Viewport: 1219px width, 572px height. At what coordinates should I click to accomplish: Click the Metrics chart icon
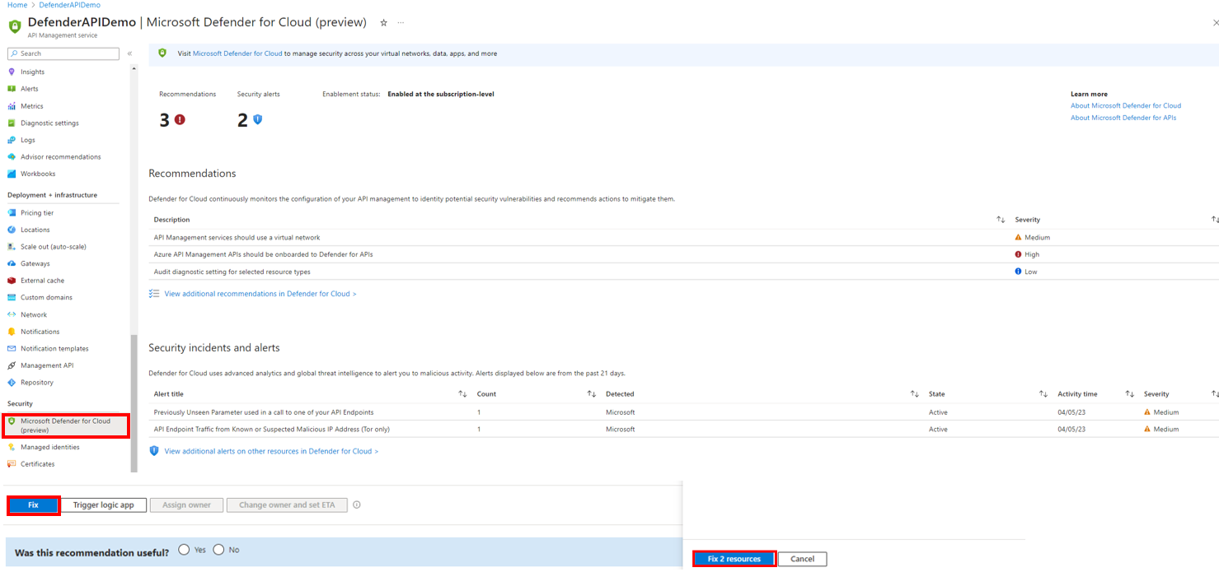pos(12,106)
